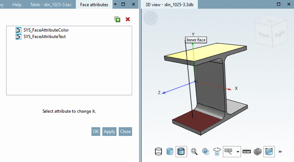Open tab list dropdown arrow in left panel

point(115,4)
